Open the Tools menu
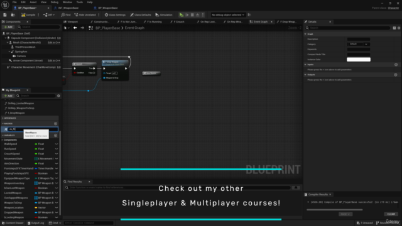This screenshot has width=402, height=226. coord(80,2)
